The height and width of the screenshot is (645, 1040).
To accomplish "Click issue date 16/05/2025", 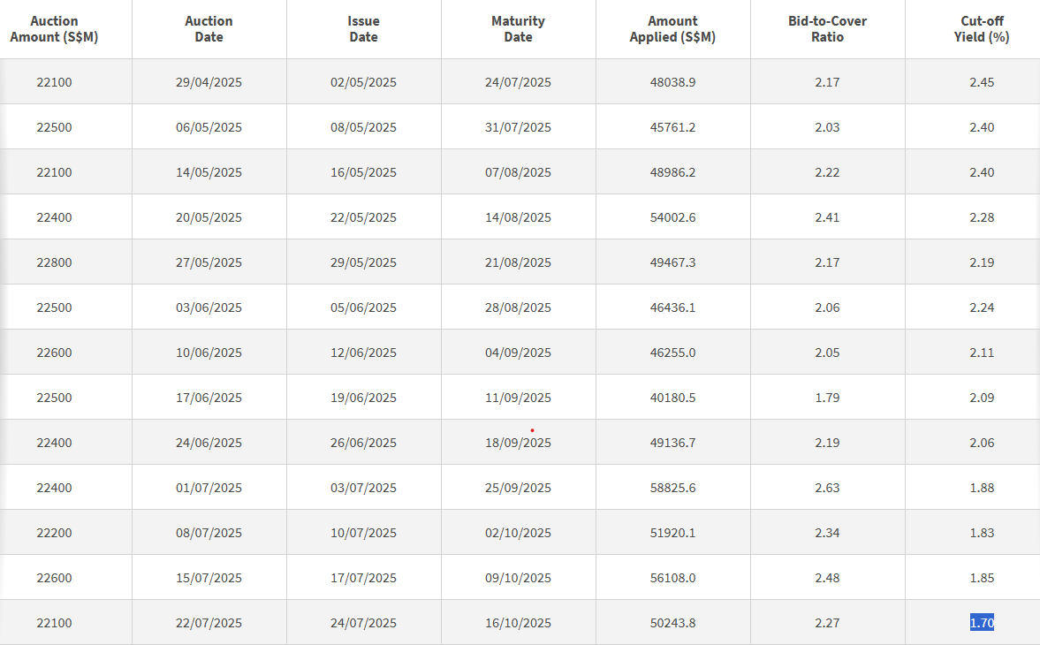I will pyautogui.click(x=363, y=172).
